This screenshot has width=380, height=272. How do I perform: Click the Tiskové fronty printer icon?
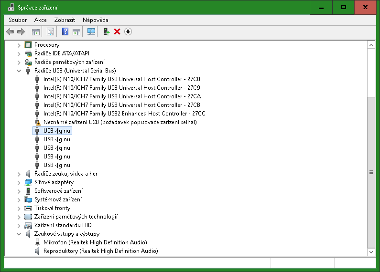pos(28,208)
